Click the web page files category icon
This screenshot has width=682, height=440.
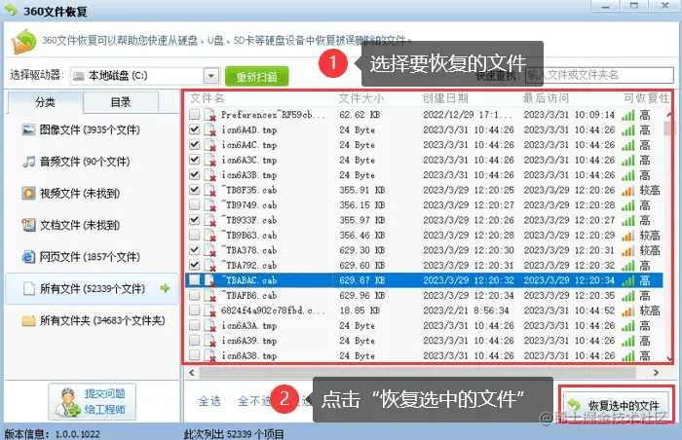pos(28,257)
